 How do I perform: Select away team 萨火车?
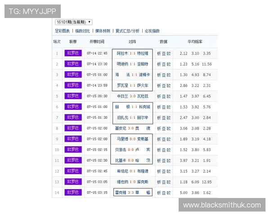143,85
